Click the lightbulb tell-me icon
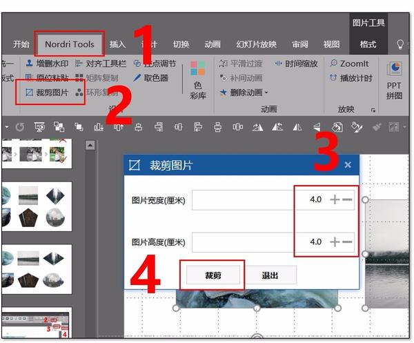Image resolution: width=414 pixels, height=343 pixels. (x=400, y=44)
